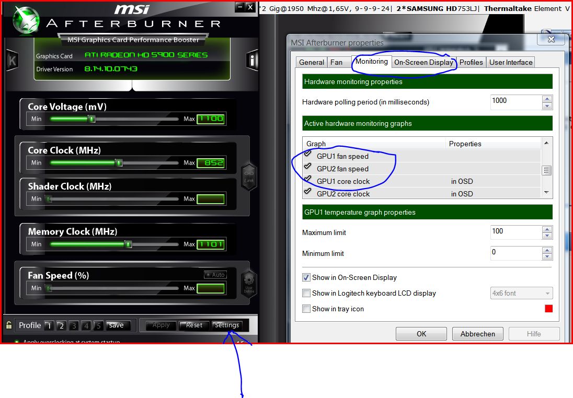Click the Reset button
Viewport: 573px width, 398px height.
(x=194, y=325)
